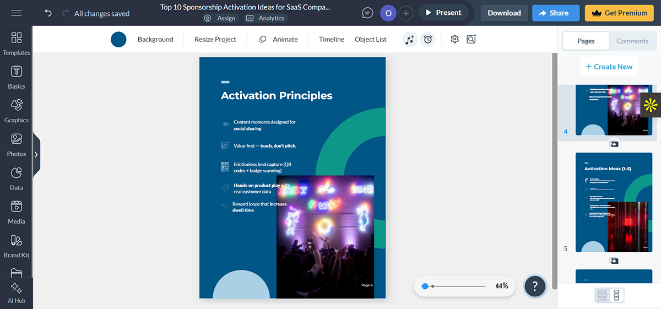Screen dimensions: 661x309
Task: Open the Templates panel
Action: click(x=17, y=43)
